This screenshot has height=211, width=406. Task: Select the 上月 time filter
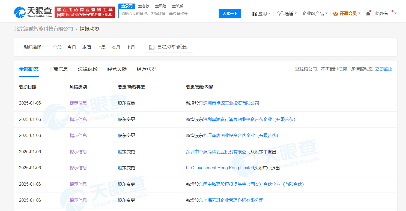click(131, 47)
